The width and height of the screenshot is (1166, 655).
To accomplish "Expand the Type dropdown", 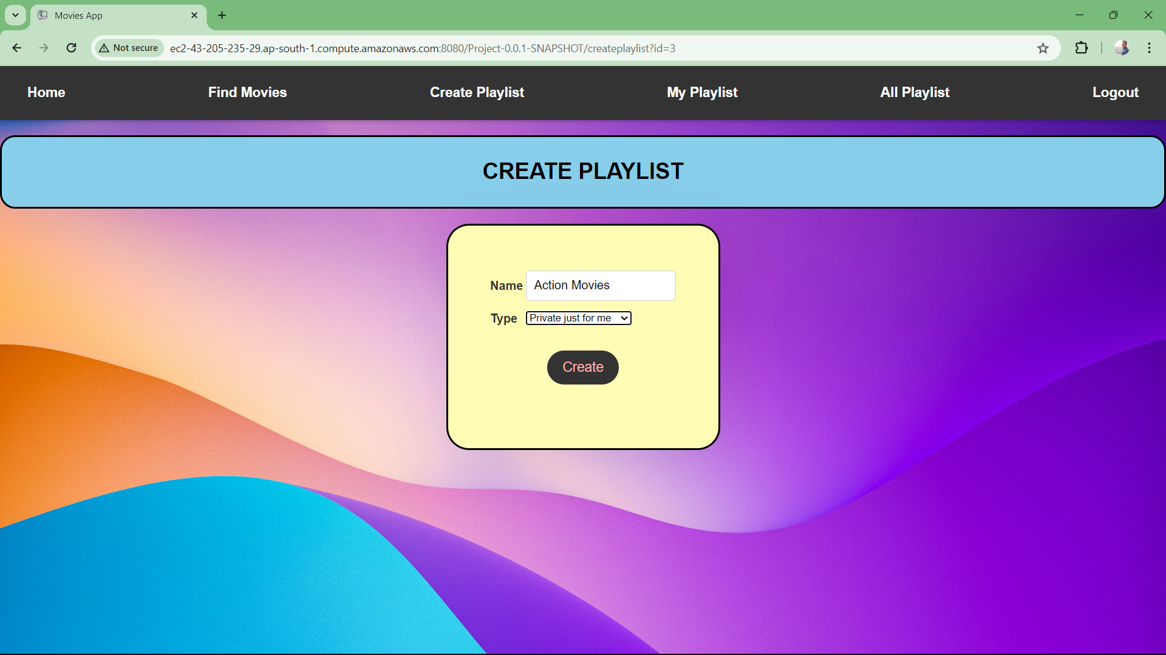I will [579, 318].
